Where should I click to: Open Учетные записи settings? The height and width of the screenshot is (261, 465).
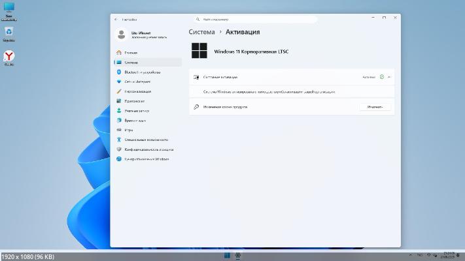(x=137, y=111)
